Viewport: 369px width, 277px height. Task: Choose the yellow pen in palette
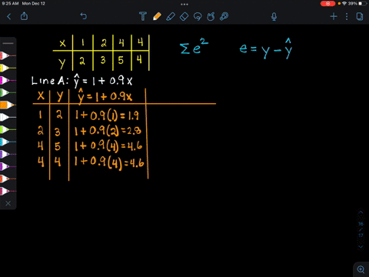[8, 68]
